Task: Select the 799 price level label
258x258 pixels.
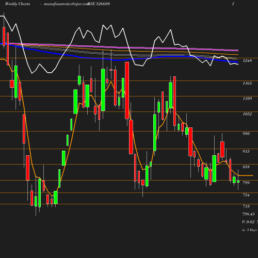Action: pos(246,183)
